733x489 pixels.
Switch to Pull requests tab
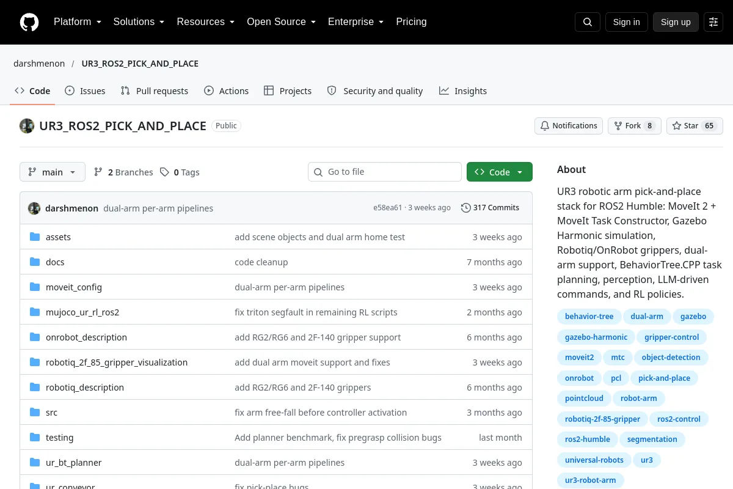click(x=155, y=91)
